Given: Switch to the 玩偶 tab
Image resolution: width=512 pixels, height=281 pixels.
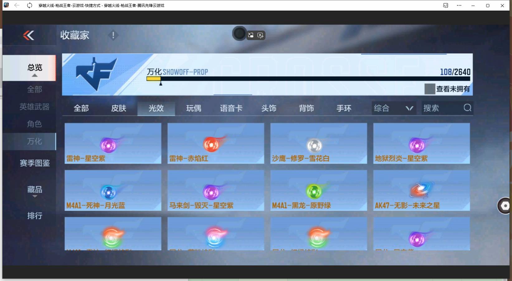Looking at the screenshot, I should coord(194,108).
